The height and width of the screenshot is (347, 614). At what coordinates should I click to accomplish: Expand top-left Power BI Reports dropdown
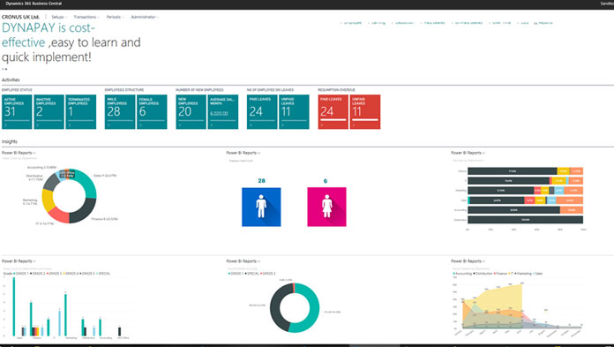tap(19, 153)
